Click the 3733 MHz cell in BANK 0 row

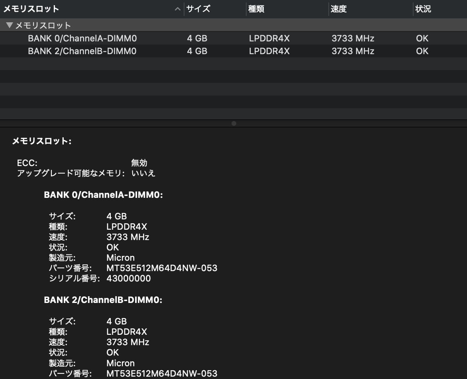click(x=353, y=39)
